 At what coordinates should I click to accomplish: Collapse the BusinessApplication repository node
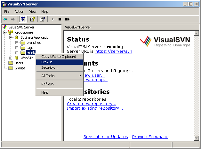tap(11, 37)
